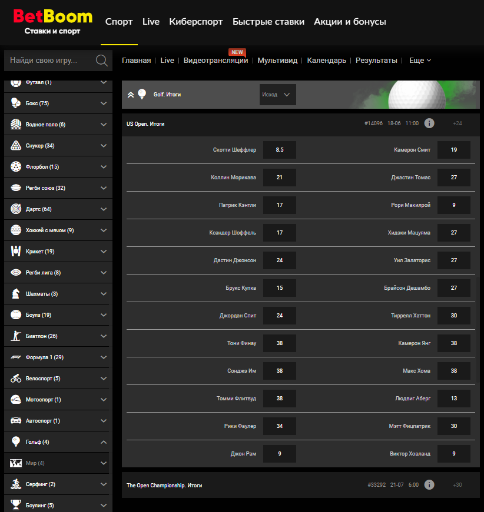Click the Formula 1 logo icon
Screen dimensions: 484x512
[x=16, y=357]
